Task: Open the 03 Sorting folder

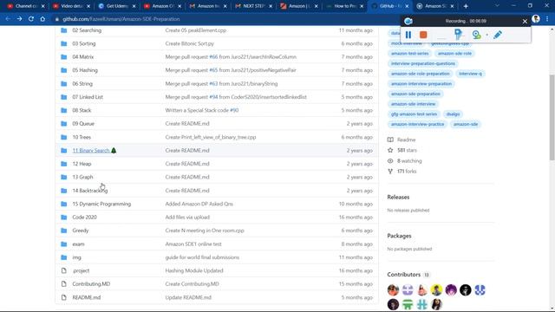Action: tap(84, 43)
